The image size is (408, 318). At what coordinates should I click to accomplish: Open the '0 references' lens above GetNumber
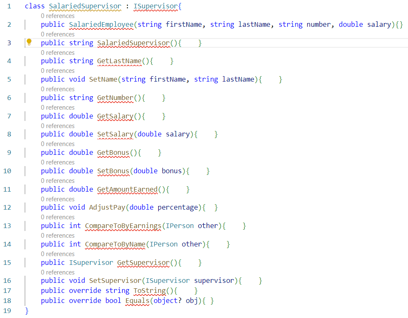(x=57, y=89)
